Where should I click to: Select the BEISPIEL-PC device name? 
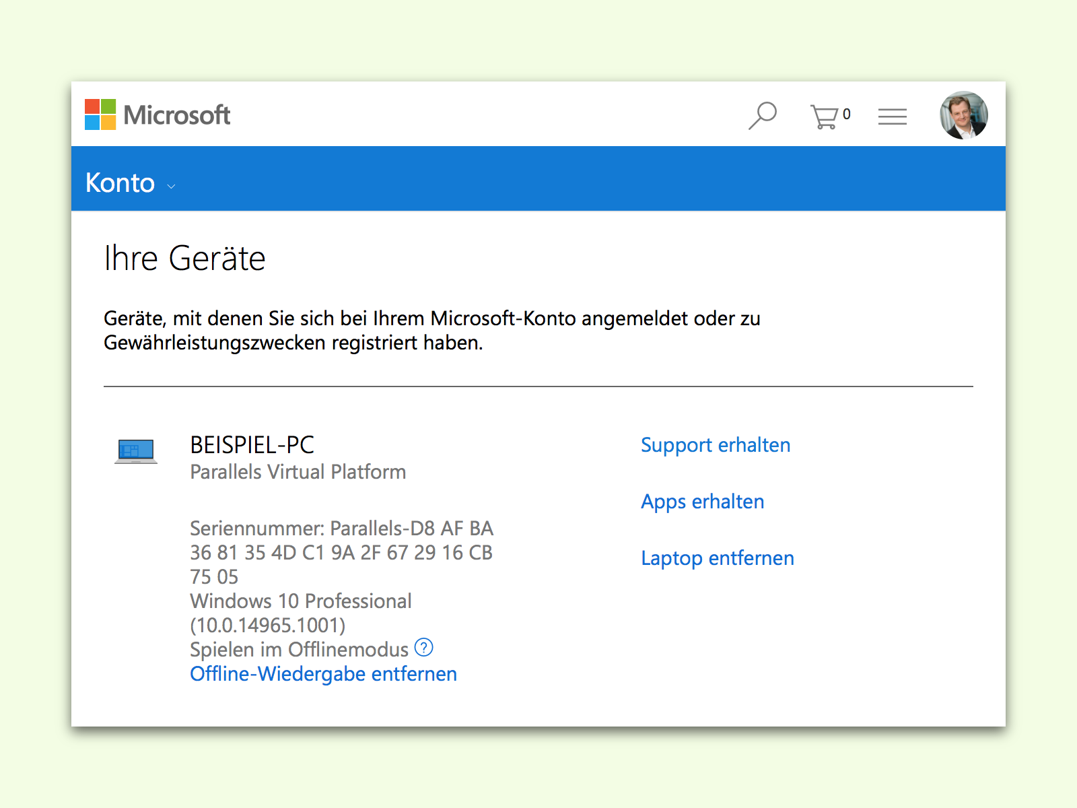click(x=252, y=445)
